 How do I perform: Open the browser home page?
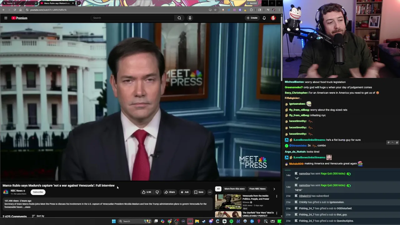[20, 10]
